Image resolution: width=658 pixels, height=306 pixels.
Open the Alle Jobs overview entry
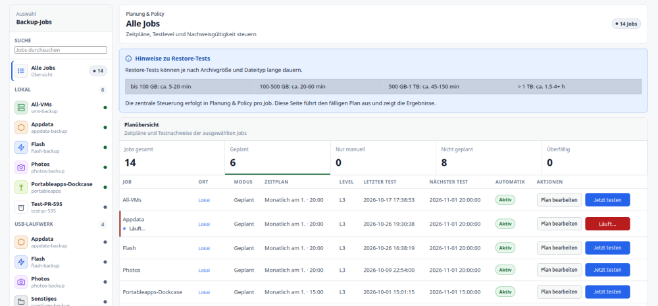coord(62,71)
